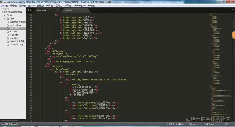Open the Preferences menu

pyautogui.click(x=80, y=6)
